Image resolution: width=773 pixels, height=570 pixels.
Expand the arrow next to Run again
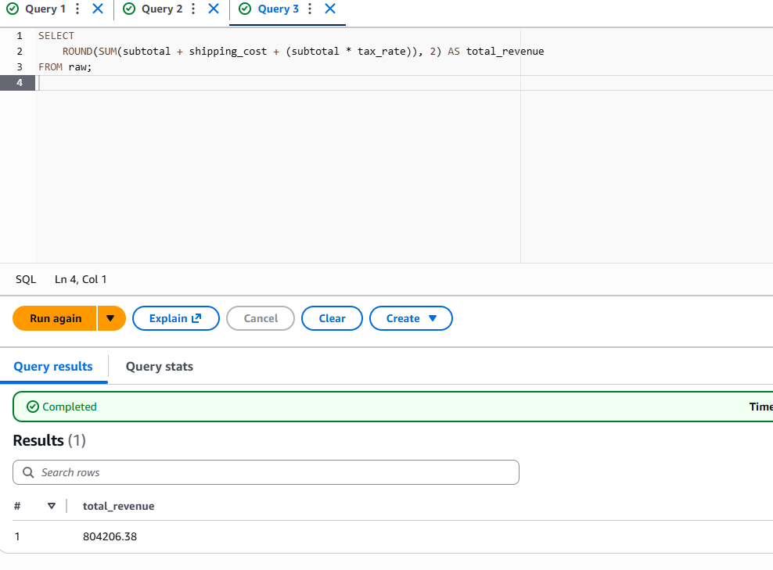(111, 318)
